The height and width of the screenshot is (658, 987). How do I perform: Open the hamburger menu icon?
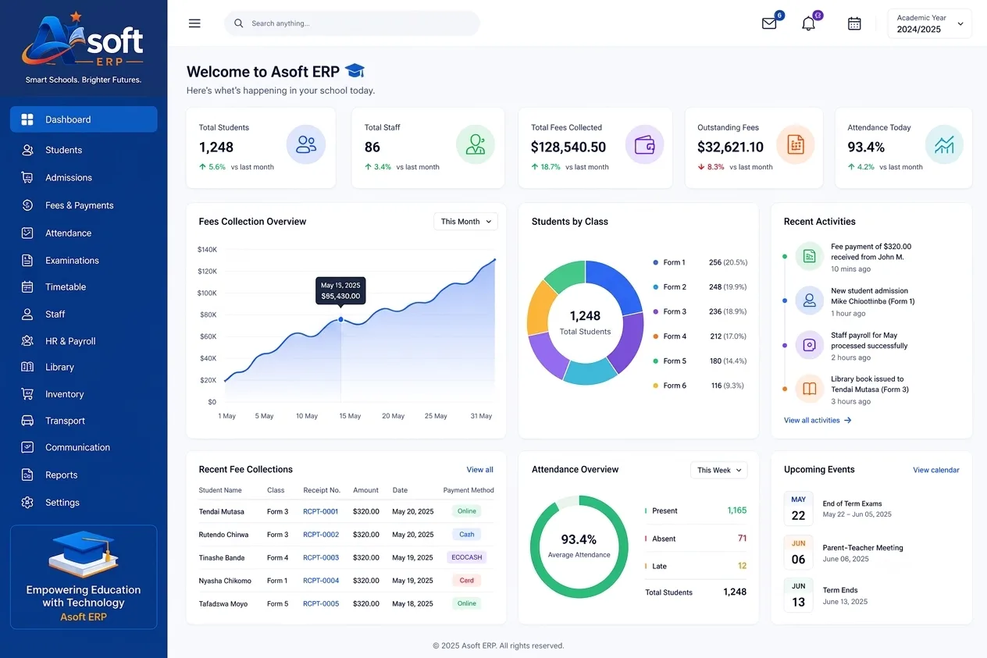[x=194, y=23]
